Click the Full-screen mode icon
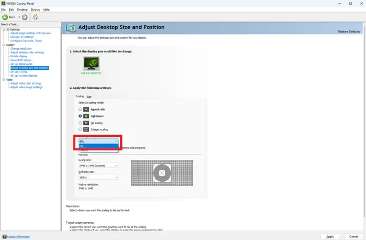 [x=86, y=116]
